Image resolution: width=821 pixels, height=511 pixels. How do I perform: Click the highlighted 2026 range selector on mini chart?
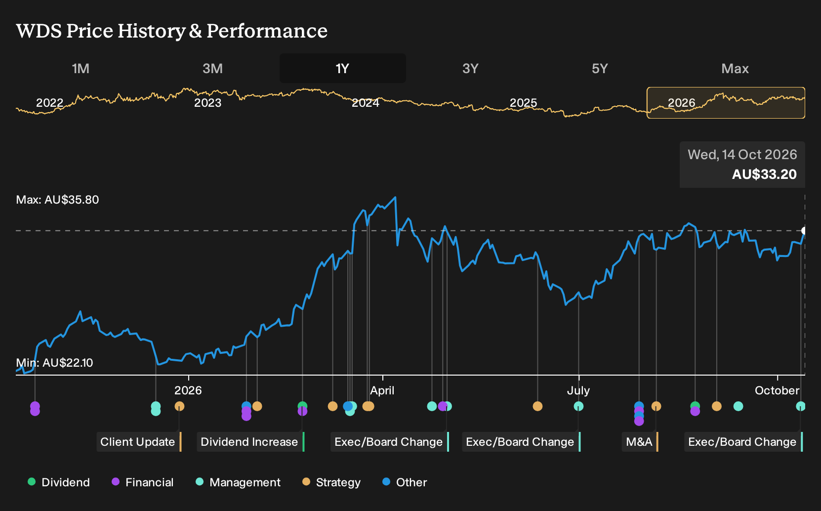[x=726, y=103]
